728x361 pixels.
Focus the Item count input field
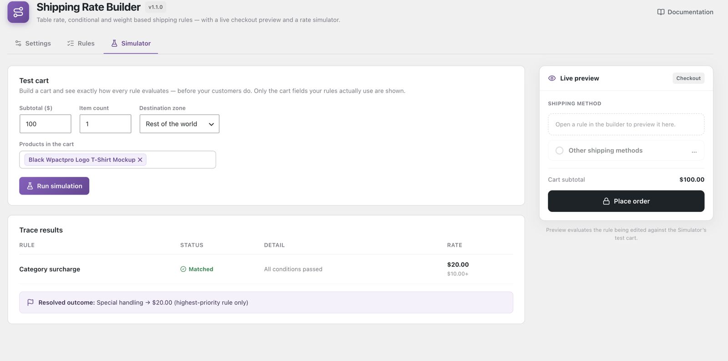click(106, 124)
